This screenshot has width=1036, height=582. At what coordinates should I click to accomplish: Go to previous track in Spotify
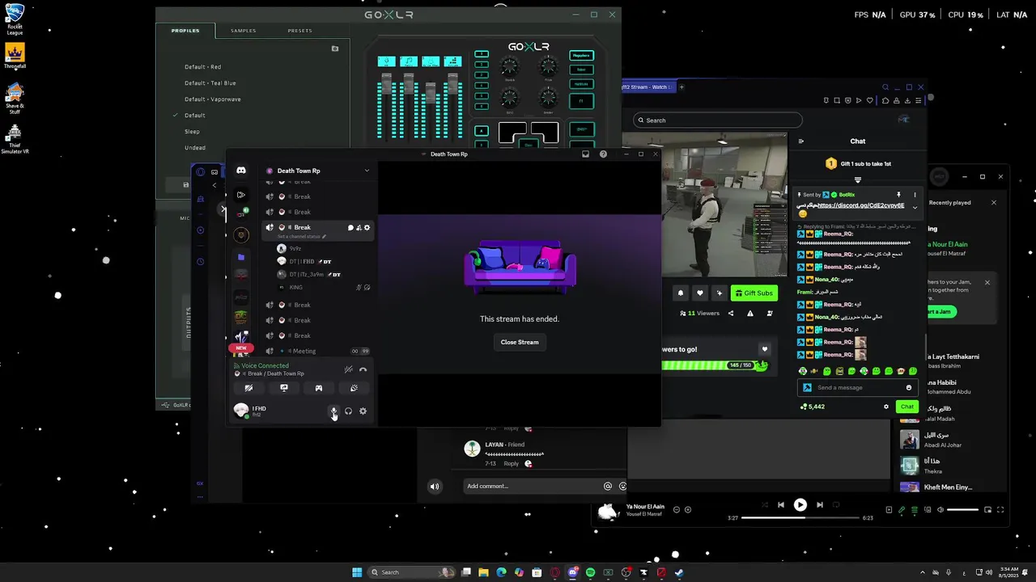click(x=780, y=504)
